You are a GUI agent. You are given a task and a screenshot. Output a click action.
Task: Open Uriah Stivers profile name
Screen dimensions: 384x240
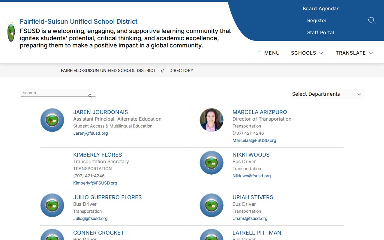pyautogui.click(x=253, y=197)
